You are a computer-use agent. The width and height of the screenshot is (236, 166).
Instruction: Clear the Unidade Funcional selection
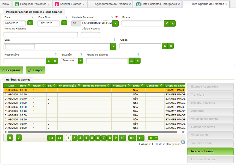coord(116,23)
